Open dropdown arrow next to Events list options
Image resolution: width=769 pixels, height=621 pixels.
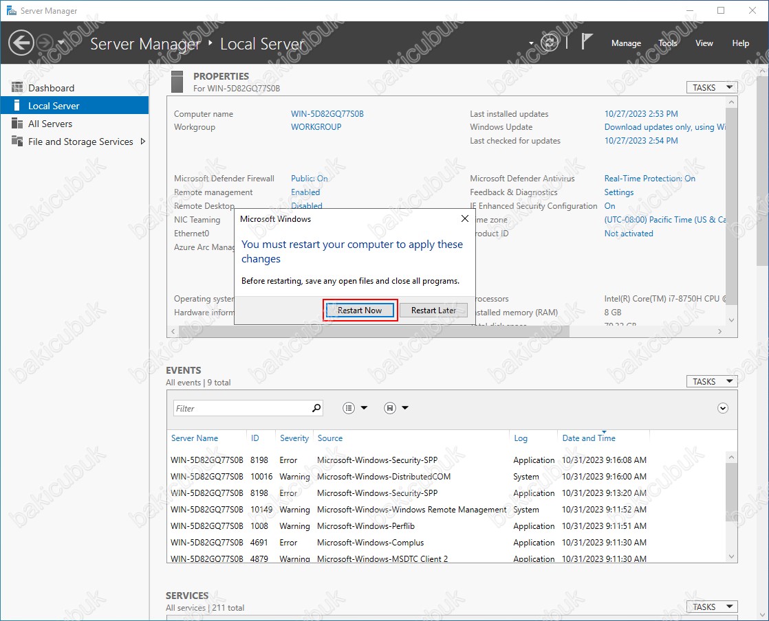(x=364, y=407)
